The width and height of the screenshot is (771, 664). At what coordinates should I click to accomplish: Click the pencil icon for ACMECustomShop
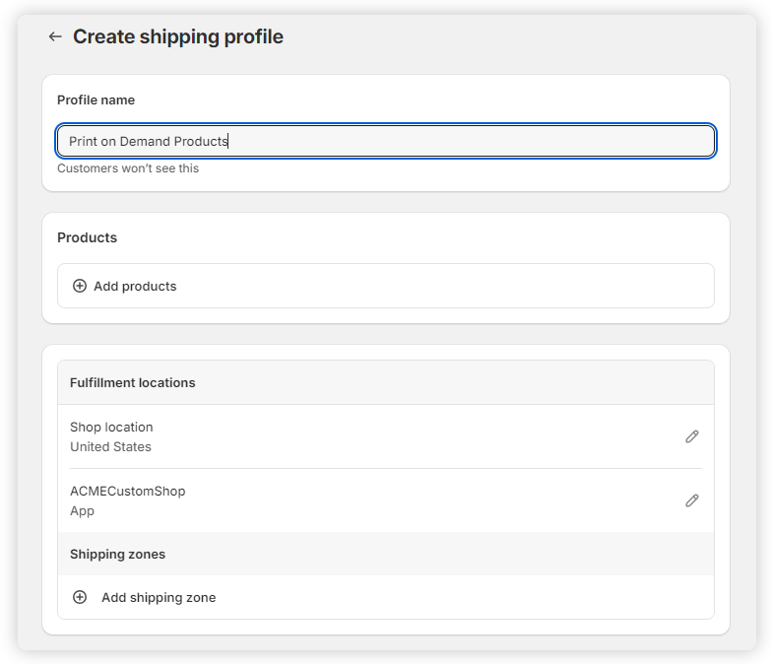[691, 500]
